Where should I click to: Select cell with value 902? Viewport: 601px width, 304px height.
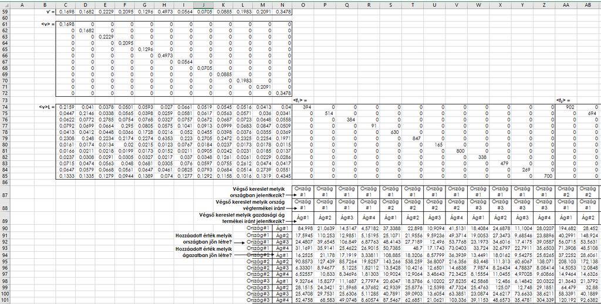point(566,107)
